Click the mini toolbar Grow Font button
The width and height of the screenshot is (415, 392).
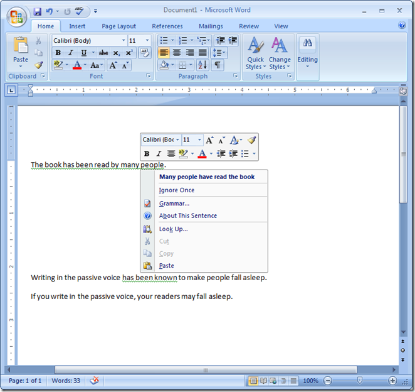point(209,139)
